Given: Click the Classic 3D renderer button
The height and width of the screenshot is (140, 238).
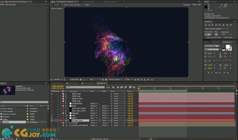Looking at the screenshot, I should click(x=196, y=5).
